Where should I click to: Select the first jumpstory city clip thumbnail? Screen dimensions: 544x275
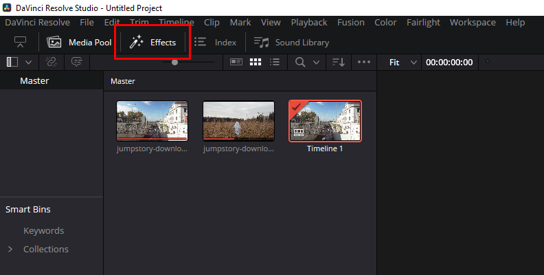point(152,121)
